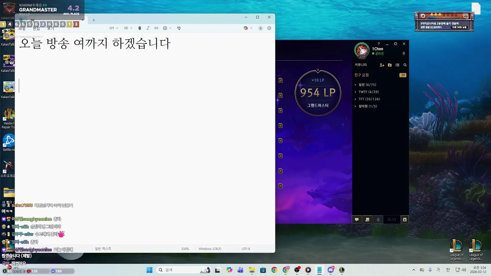Click the system tray microphone icon
The height and width of the screenshot is (276, 491).
(x=430, y=270)
